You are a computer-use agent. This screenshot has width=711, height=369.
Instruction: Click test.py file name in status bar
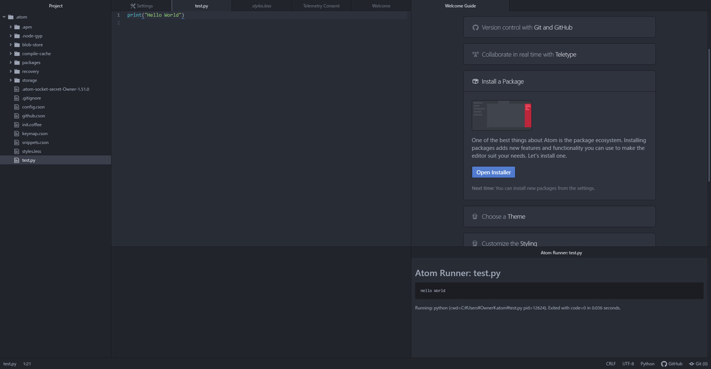coord(9,364)
